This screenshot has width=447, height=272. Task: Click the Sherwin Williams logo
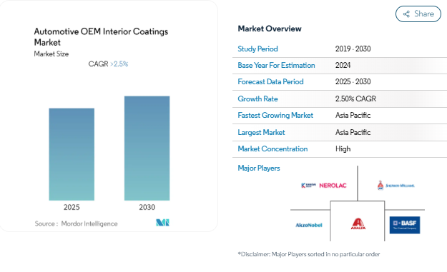tap(396, 186)
